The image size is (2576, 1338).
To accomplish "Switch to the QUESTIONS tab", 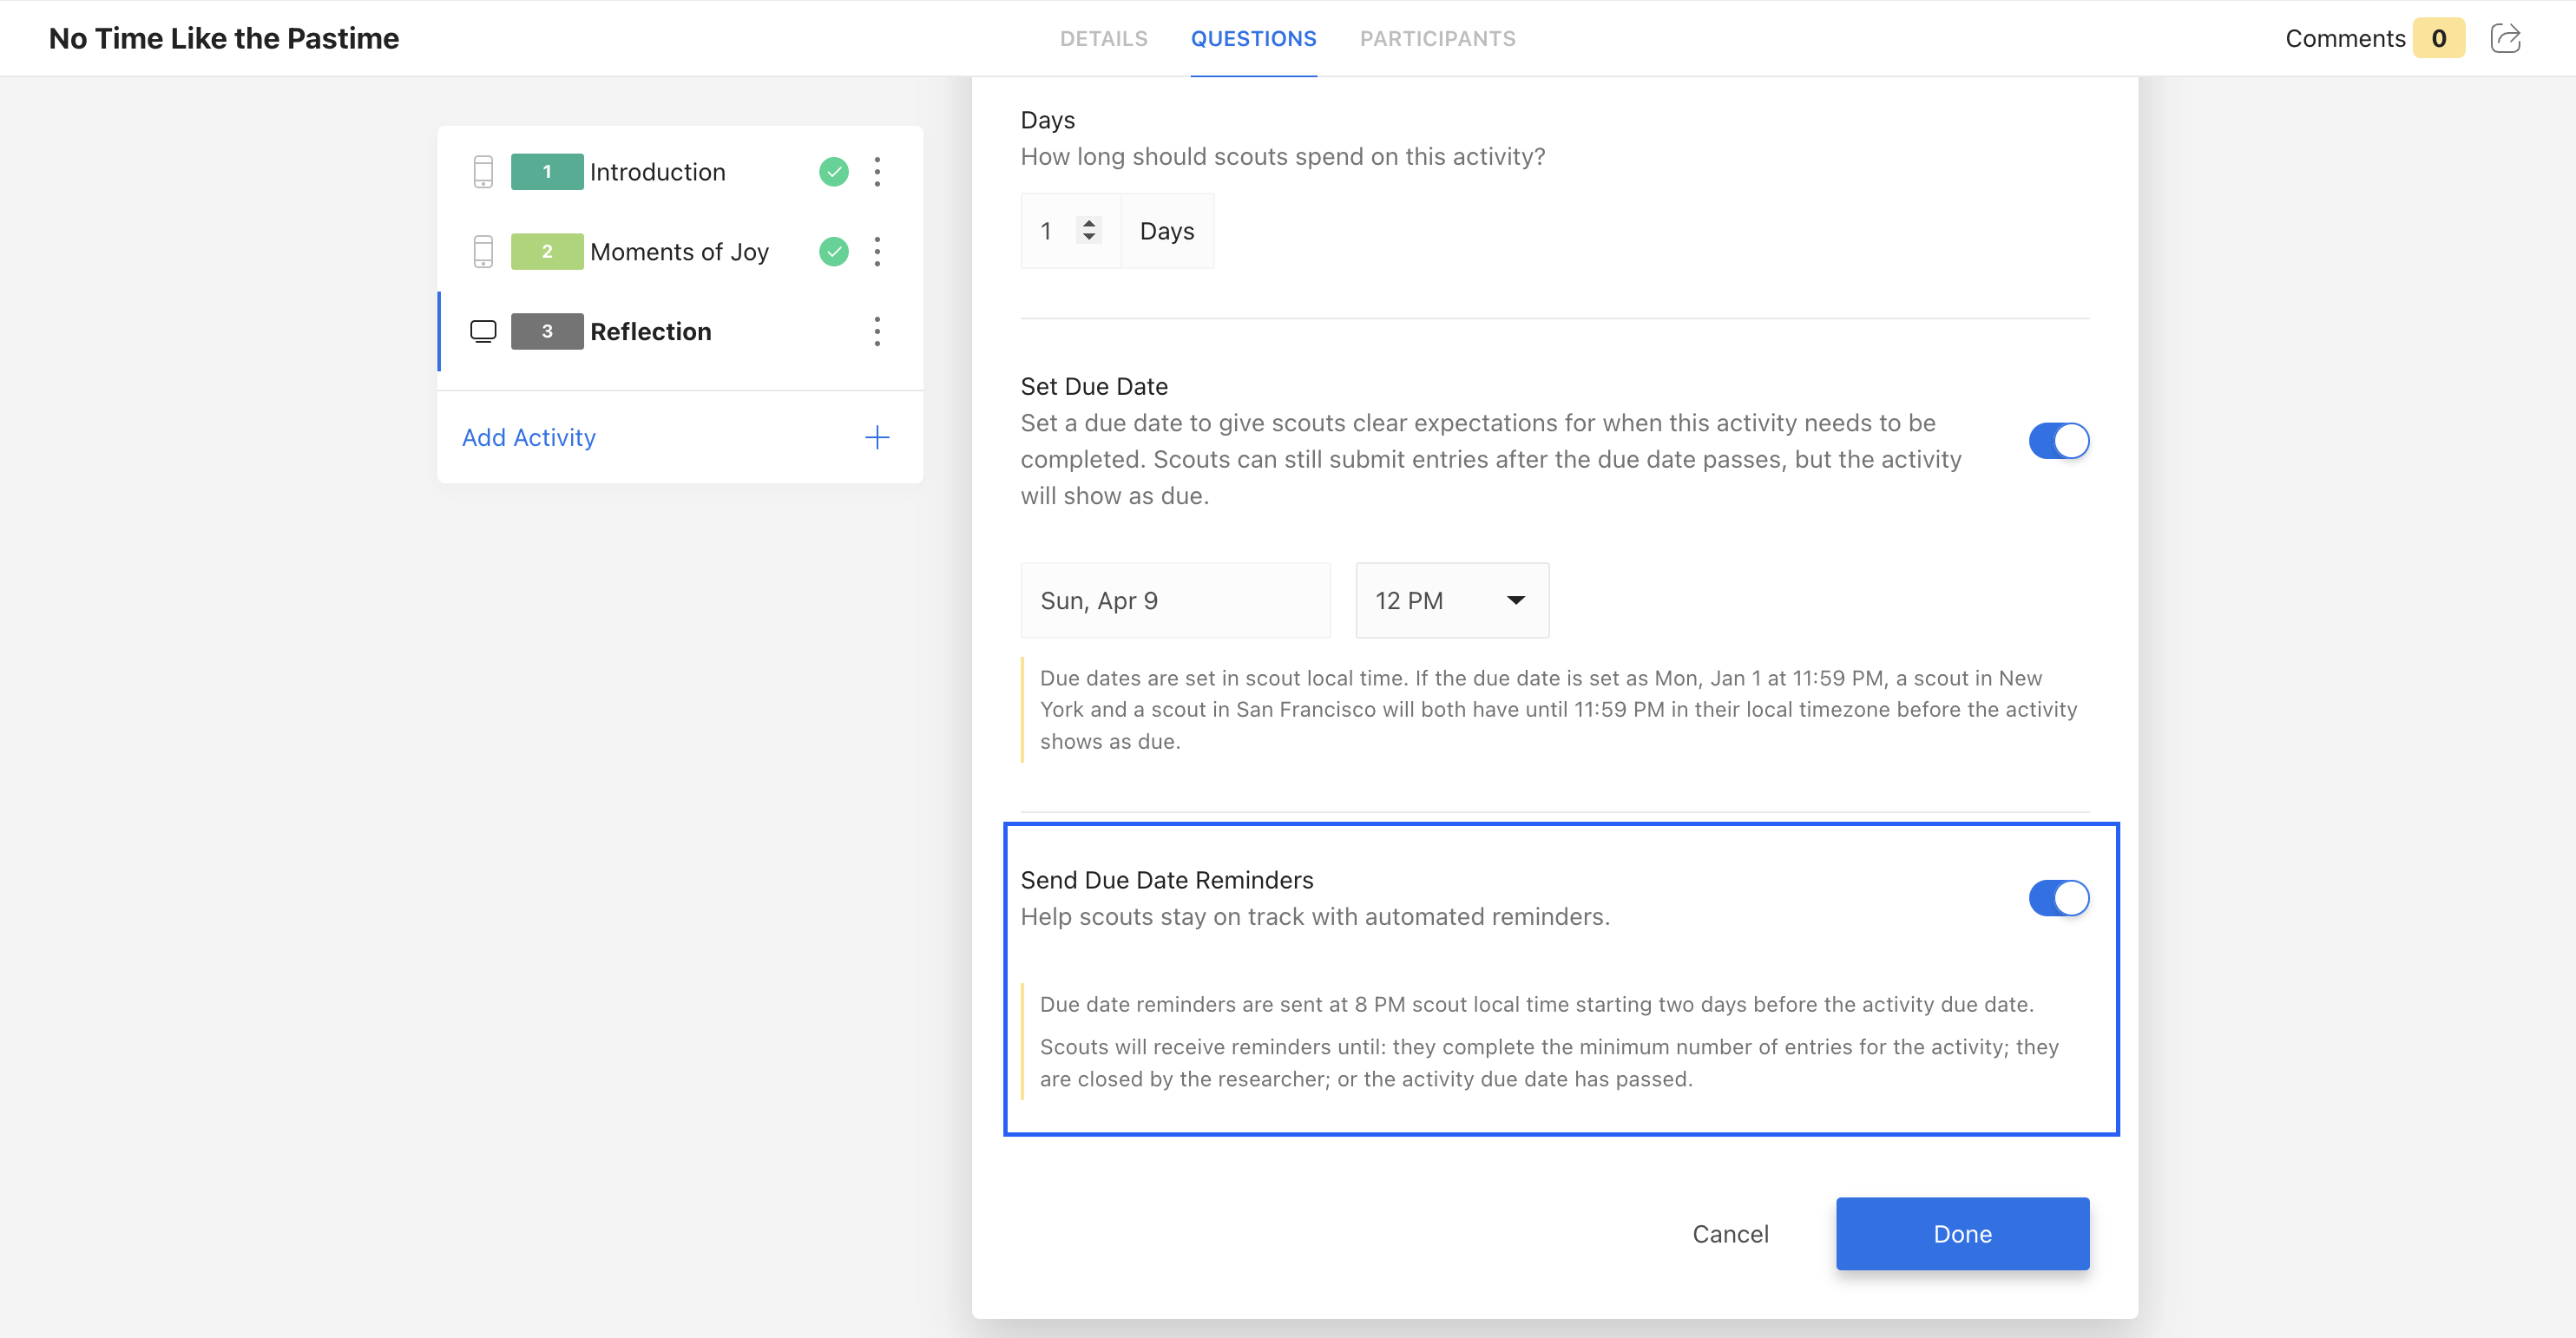I will tap(1253, 39).
